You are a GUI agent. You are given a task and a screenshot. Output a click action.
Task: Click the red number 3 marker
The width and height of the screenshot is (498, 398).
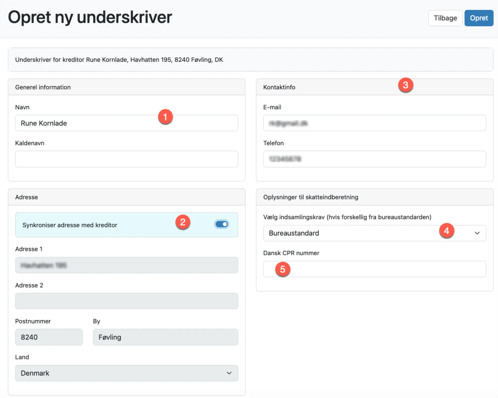[405, 85]
